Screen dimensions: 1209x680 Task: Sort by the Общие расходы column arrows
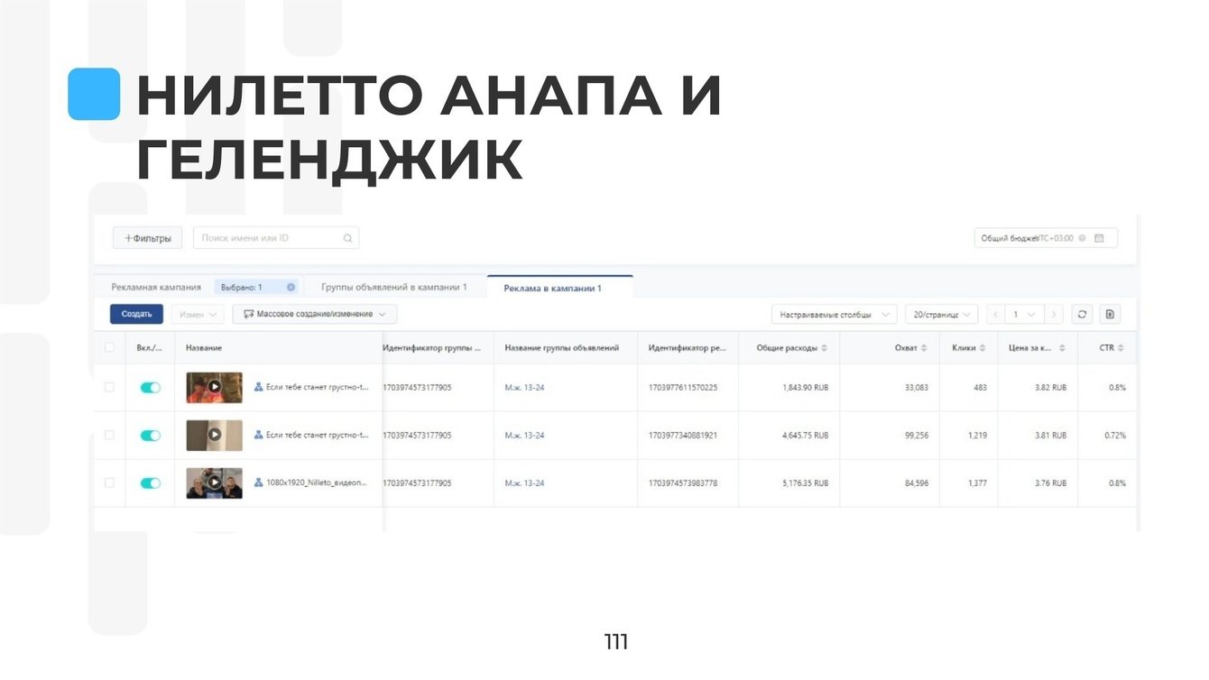pyautogui.click(x=825, y=348)
